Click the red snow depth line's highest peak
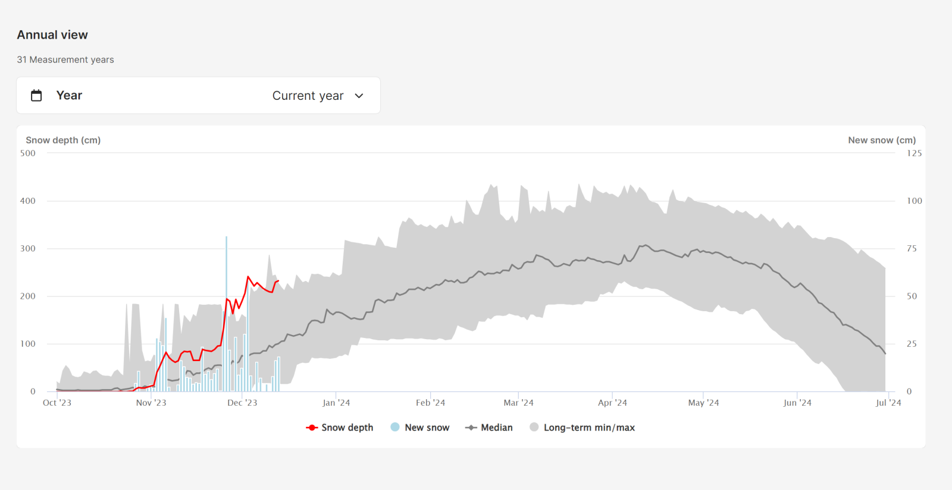Screen dimensions: 952x490 [249, 277]
